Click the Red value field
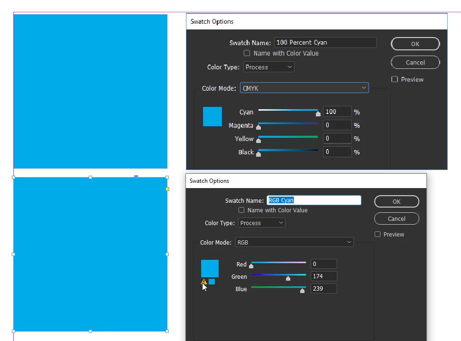Viewport: 461px width, 341px height. click(x=324, y=264)
